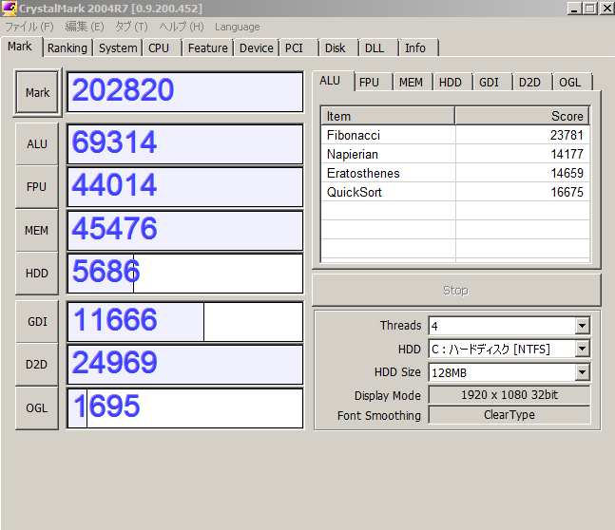
Task: Go to the Disk tab
Action: 338,47
